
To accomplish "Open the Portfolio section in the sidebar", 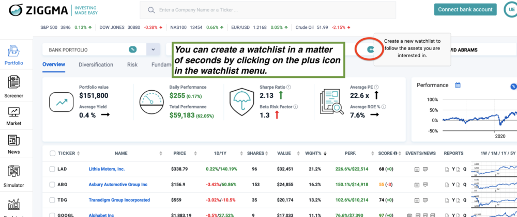I will pyautogui.click(x=14, y=55).
